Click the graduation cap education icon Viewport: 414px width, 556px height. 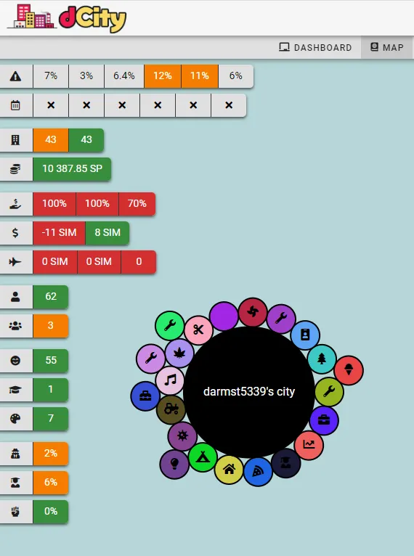click(x=15, y=390)
